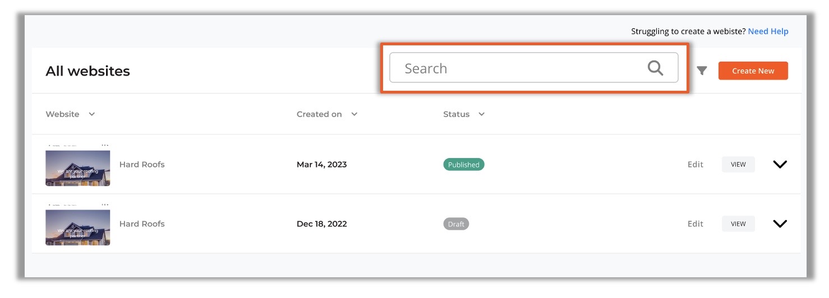The width and height of the screenshot is (829, 298).
Task: Expand the draft Hard Roofs row arrow
Action: (x=780, y=223)
